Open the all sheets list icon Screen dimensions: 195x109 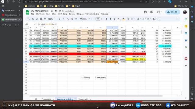(x=36, y=99)
